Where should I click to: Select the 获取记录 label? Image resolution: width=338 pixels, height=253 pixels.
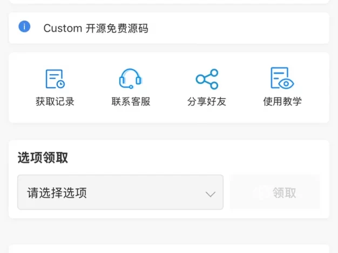55,101
